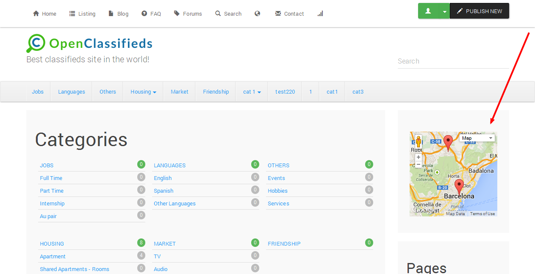
Task: Open the OTHERS category heading link
Action: (278, 166)
